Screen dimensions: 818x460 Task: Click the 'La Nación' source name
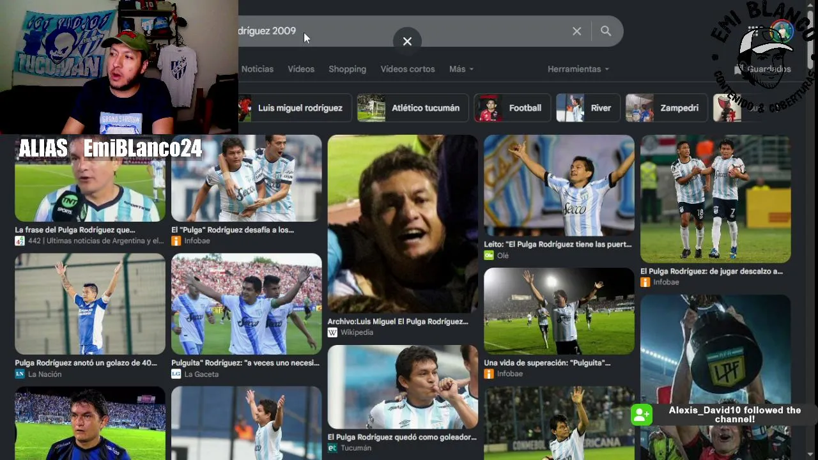pyautogui.click(x=45, y=374)
